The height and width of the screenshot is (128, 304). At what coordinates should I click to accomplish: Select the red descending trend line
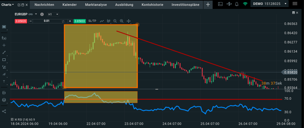pyautogui.click(x=190, y=56)
